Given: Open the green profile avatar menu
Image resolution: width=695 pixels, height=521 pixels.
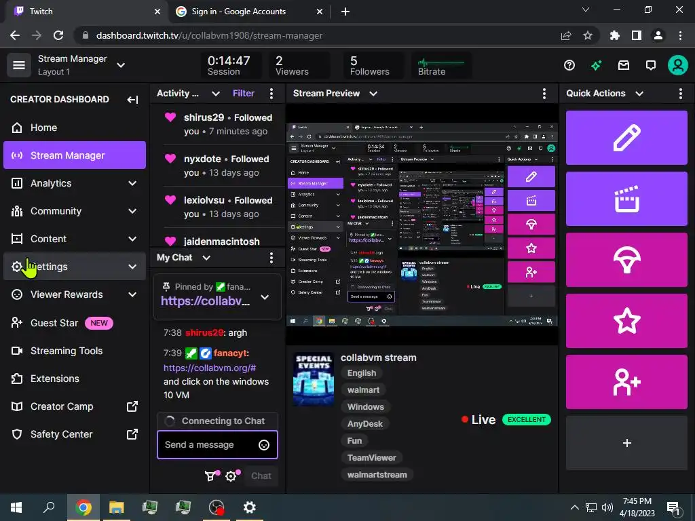Looking at the screenshot, I should [678, 66].
